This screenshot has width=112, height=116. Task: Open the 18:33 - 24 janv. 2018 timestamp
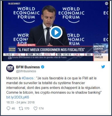tap(20, 102)
